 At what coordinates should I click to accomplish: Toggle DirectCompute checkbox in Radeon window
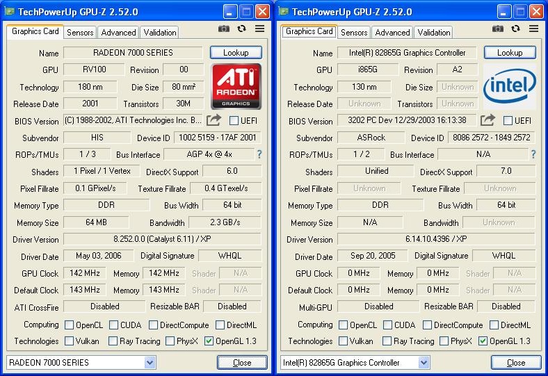point(153,325)
